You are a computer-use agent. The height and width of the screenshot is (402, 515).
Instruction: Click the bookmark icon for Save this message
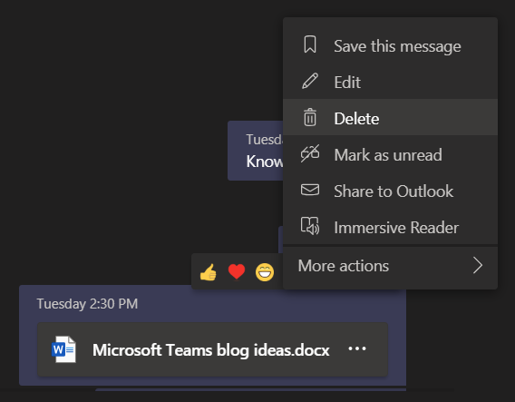310,44
